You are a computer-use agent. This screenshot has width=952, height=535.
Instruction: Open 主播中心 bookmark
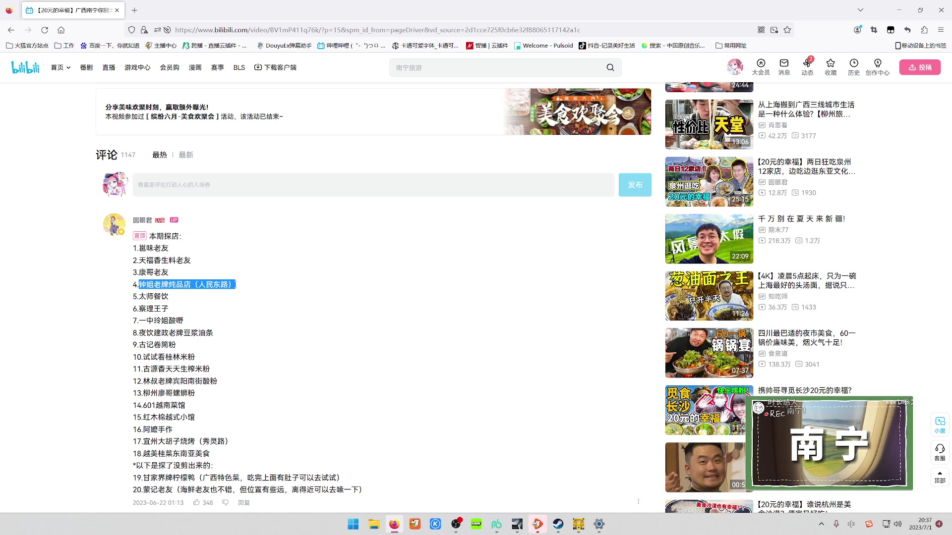tap(161, 45)
